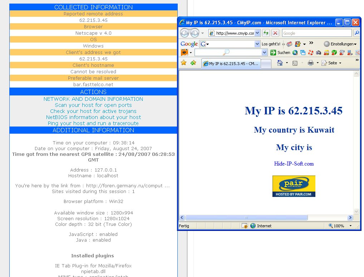The height and width of the screenshot is (277, 364).
Task: Open Favorites Center yellow star
Action: [x=184, y=63]
